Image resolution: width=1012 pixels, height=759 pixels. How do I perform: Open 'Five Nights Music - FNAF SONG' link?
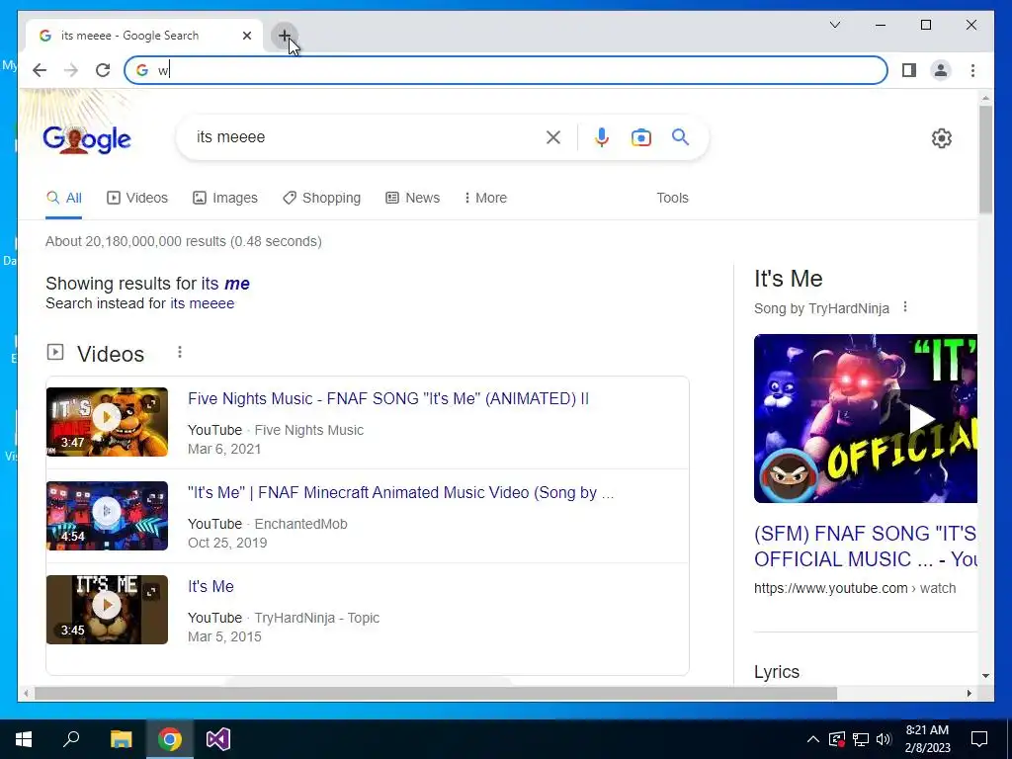click(x=387, y=399)
